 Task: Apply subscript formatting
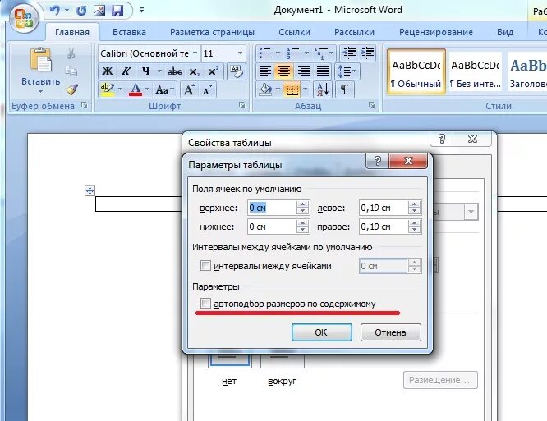tap(194, 71)
